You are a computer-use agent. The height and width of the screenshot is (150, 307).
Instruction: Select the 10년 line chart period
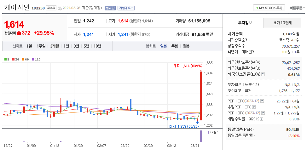(97, 46)
